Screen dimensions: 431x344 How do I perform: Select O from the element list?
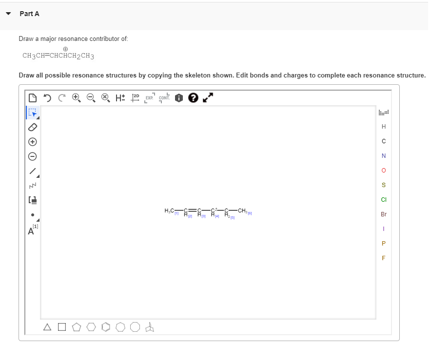[384, 170]
